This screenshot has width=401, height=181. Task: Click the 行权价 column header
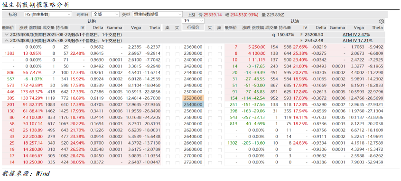(x=193, y=27)
